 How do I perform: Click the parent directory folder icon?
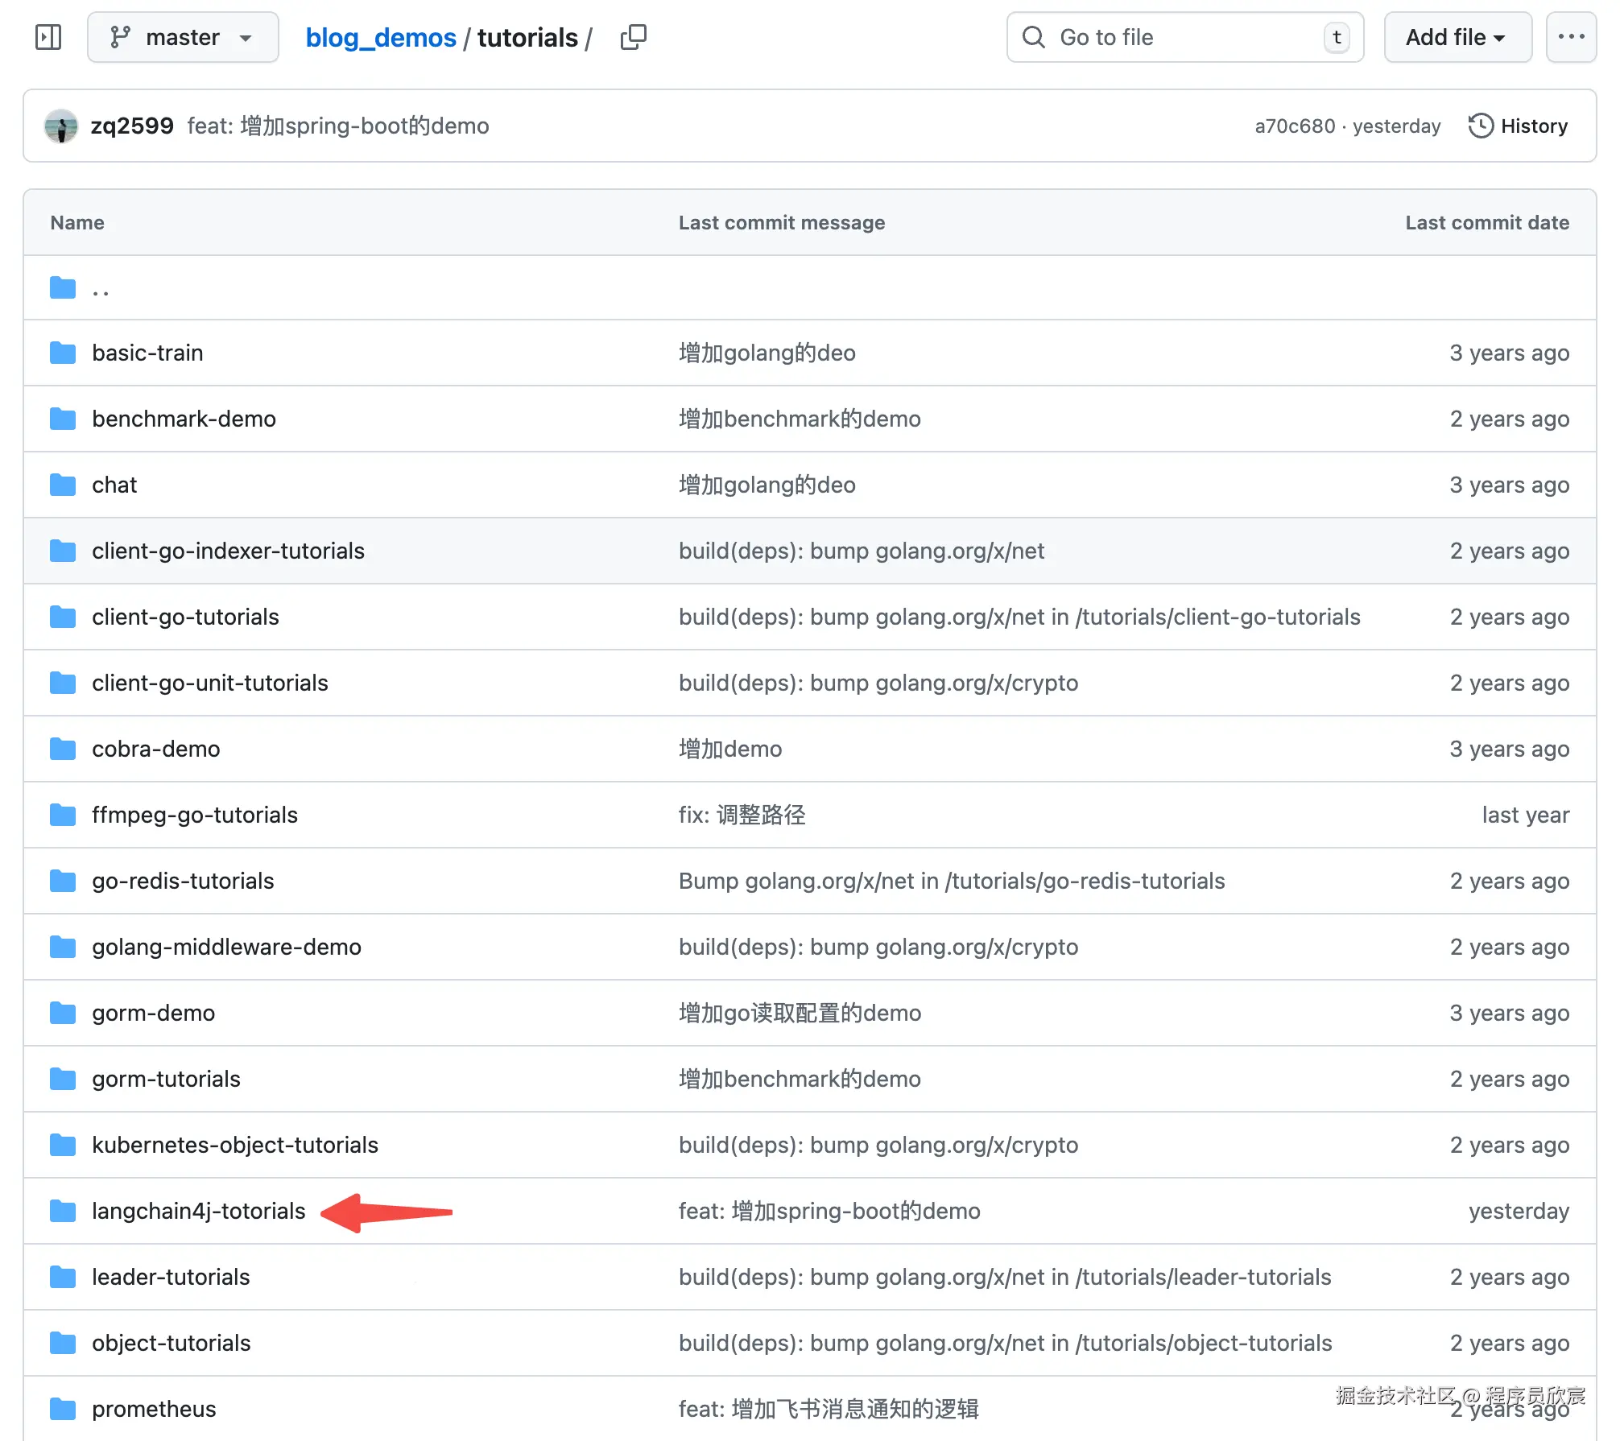[x=63, y=287]
